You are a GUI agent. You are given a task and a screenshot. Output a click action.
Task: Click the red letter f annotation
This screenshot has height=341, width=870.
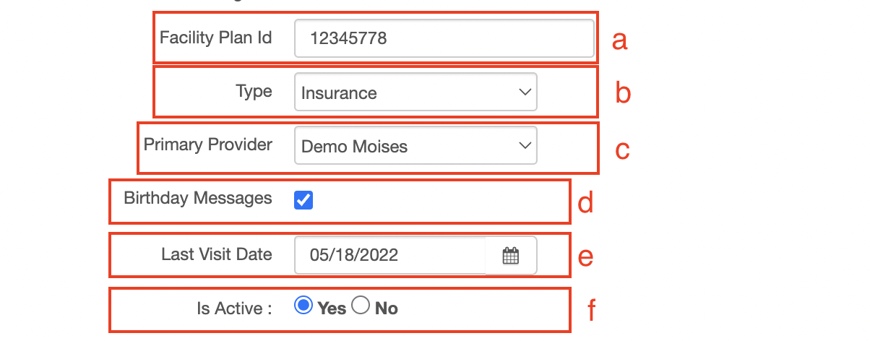coord(591,310)
